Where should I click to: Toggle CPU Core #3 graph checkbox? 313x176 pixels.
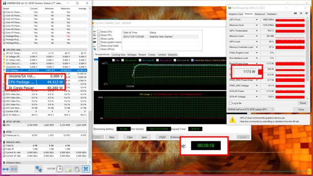[x=157, y=60]
